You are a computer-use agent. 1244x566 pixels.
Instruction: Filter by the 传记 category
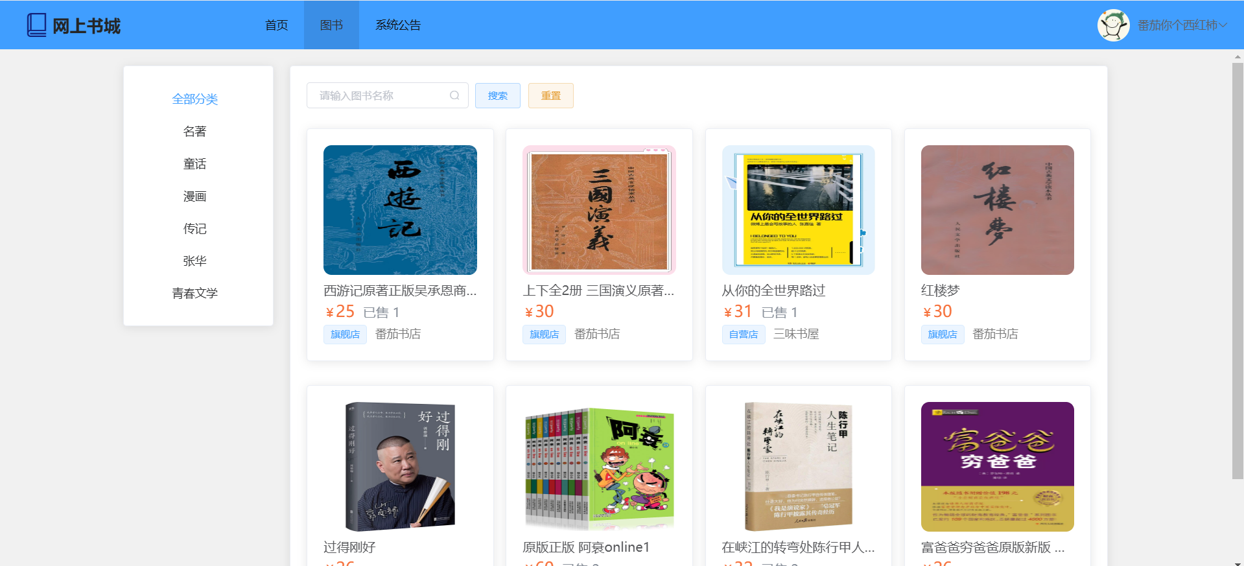(195, 229)
